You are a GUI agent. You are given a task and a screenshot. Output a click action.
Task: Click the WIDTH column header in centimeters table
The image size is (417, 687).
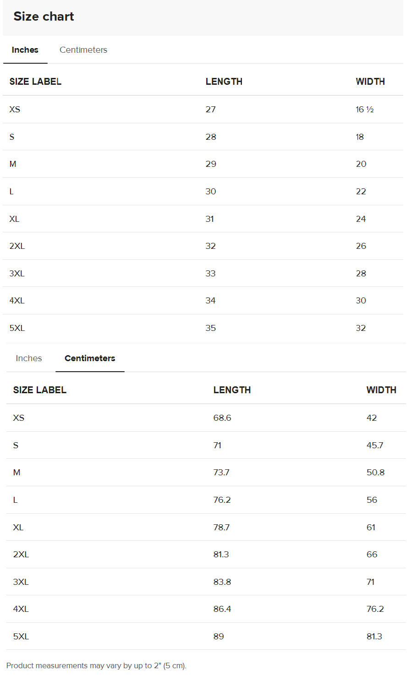tap(381, 390)
